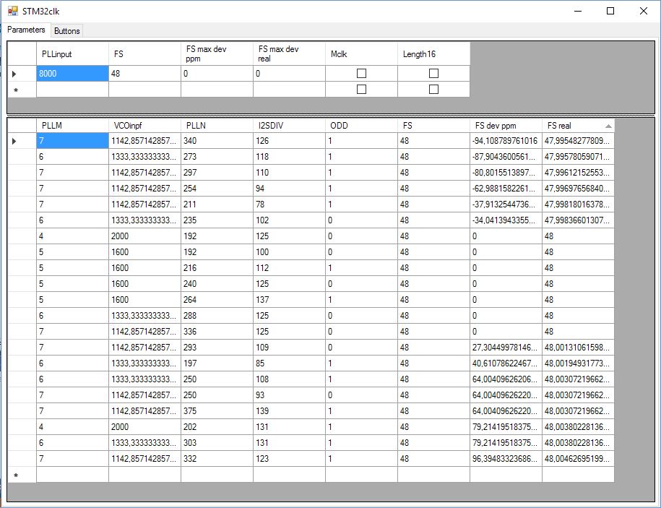The height and width of the screenshot is (508, 661).
Task: Click VCOinpf cell in PLLN 192, I2SDIV 125 row
Action: tap(144, 236)
